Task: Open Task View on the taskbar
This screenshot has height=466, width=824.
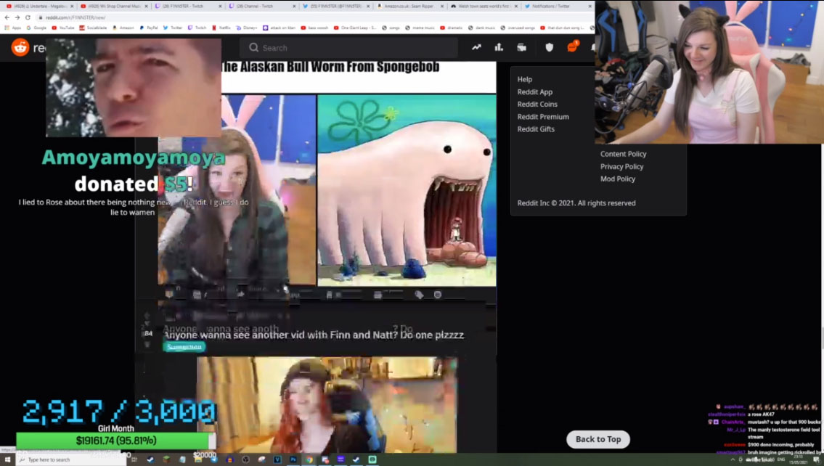Action: pyautogui.click(x=134, y=459)
